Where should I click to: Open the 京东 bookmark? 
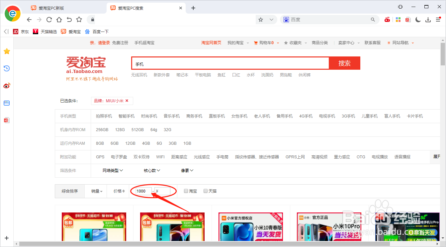(21, 32)
